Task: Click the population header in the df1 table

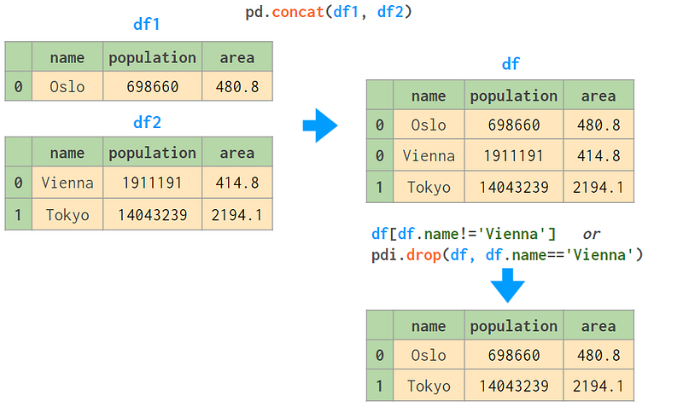Action: 153,57
